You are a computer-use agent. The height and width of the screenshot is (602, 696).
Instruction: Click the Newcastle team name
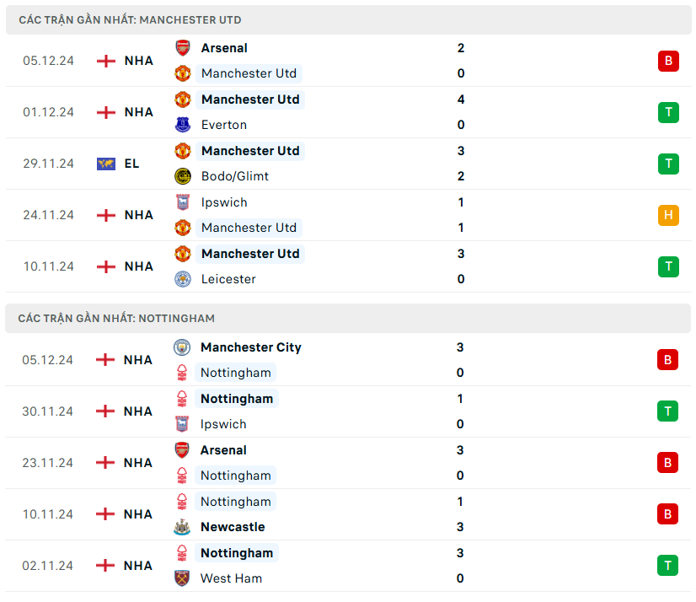tap(233, 527)
